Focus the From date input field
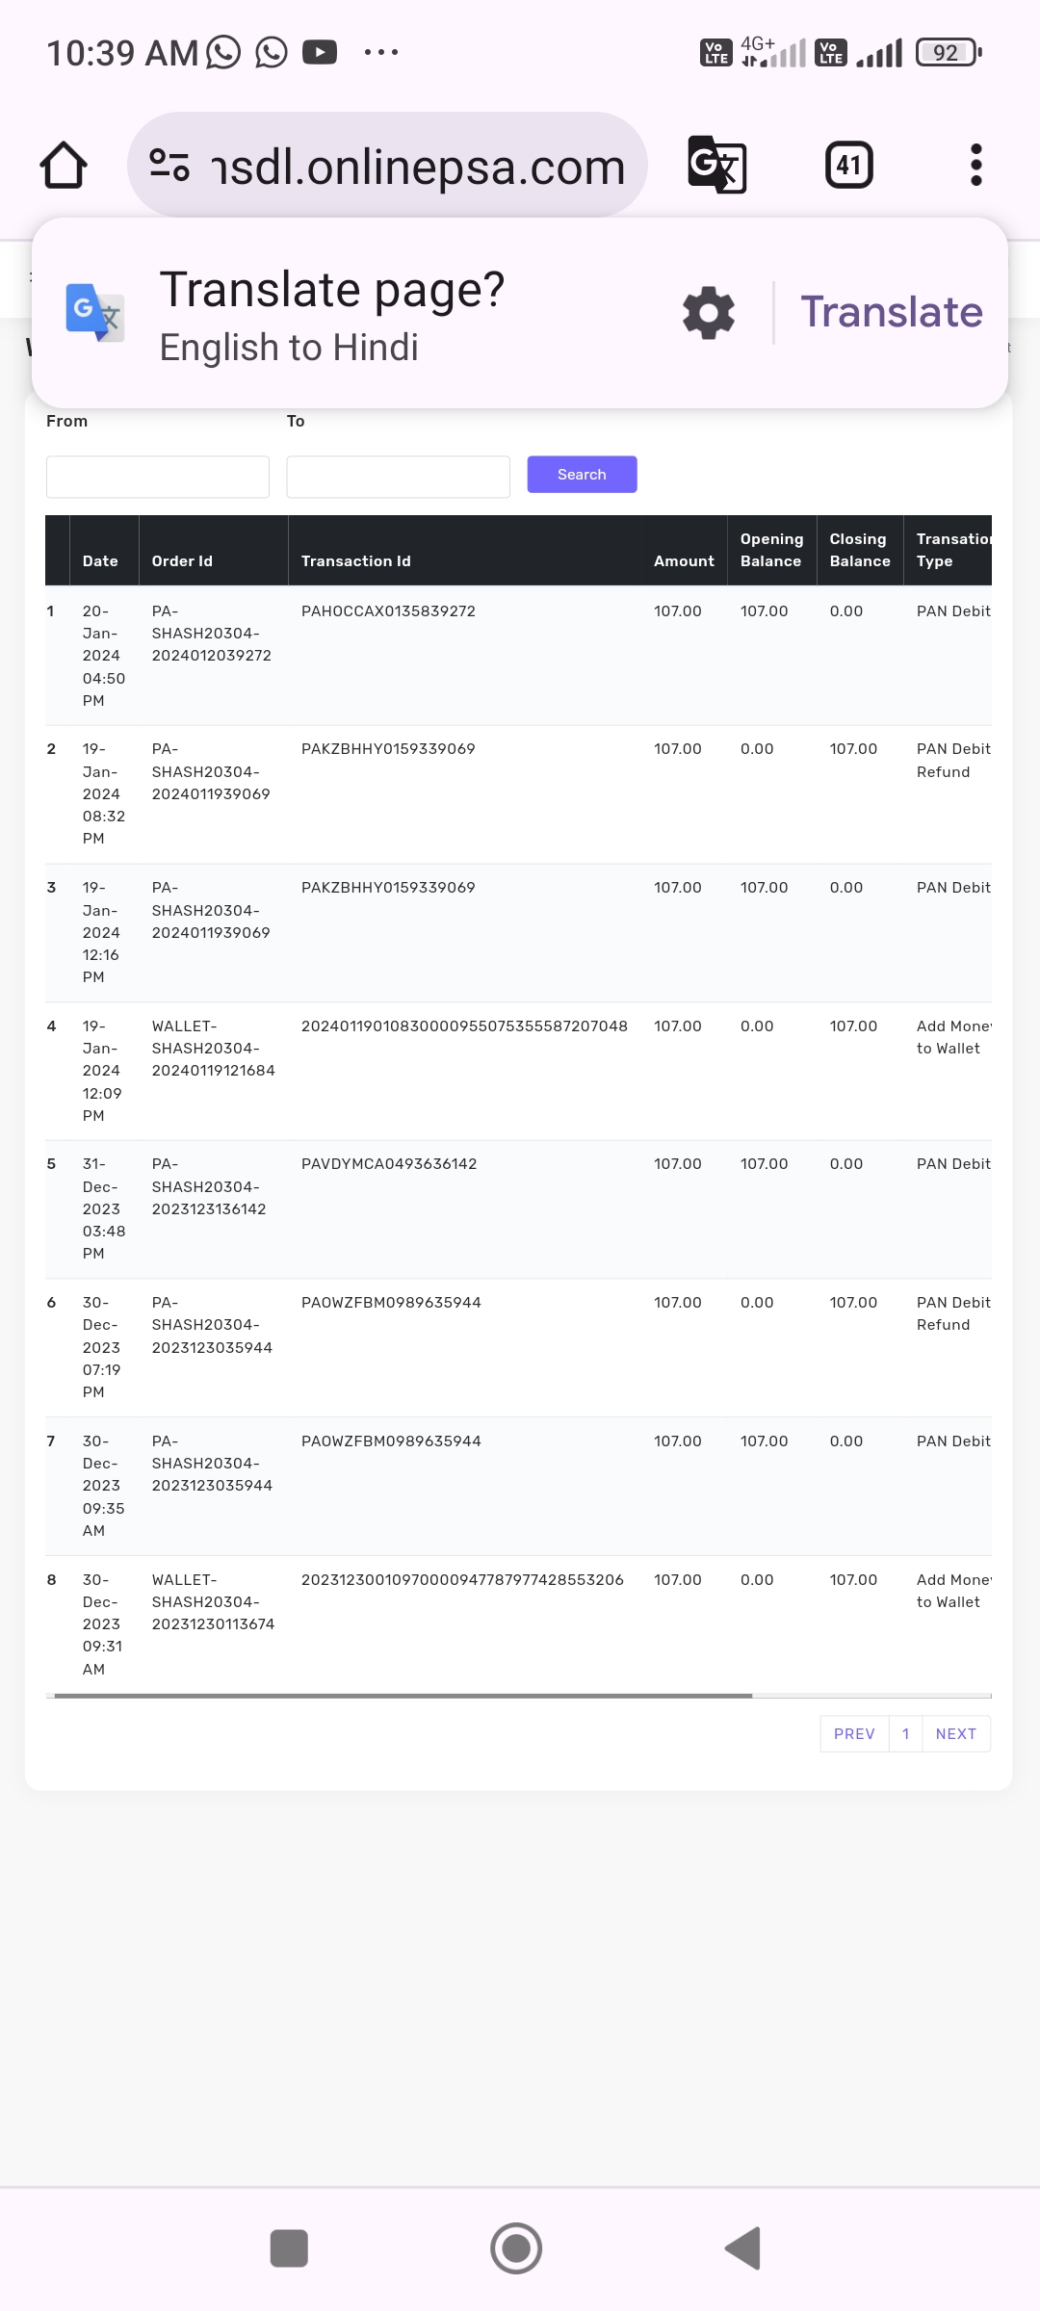 click(x=158, y=477)
